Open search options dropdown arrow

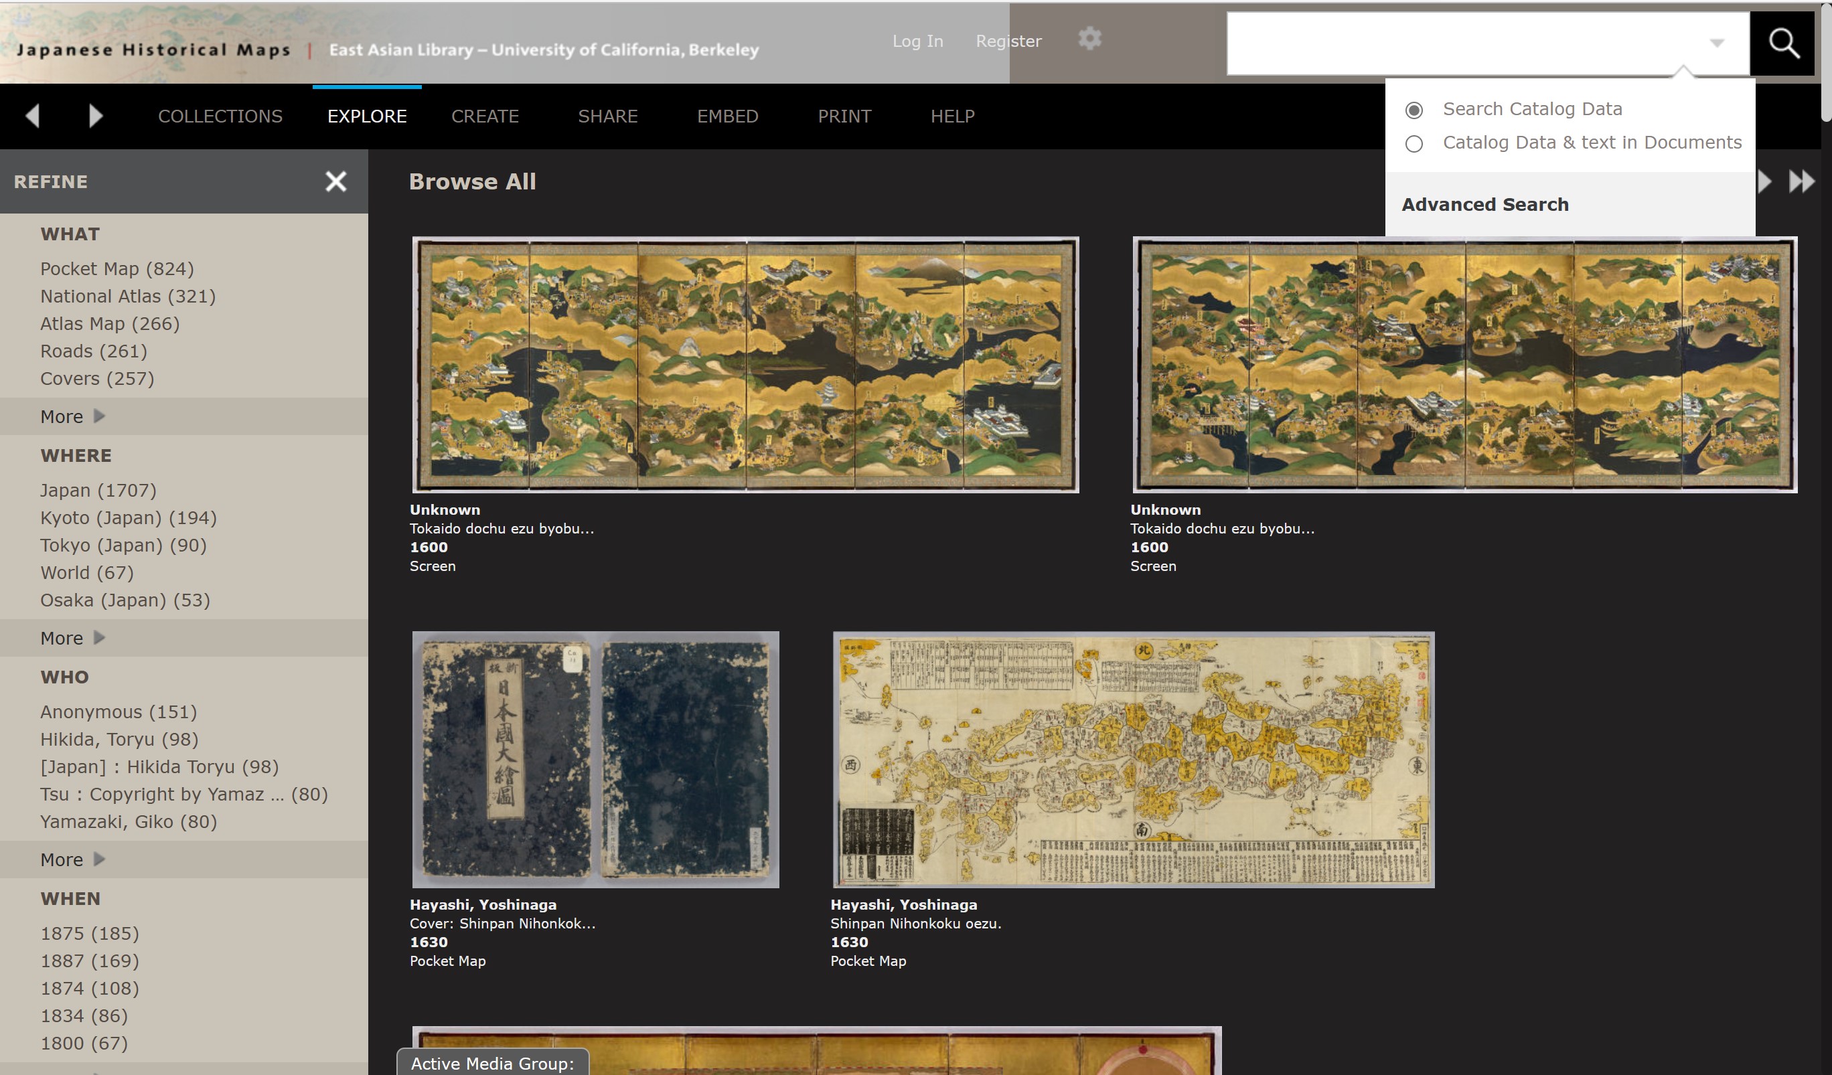pyautogui.click(x=1717, y=43)
